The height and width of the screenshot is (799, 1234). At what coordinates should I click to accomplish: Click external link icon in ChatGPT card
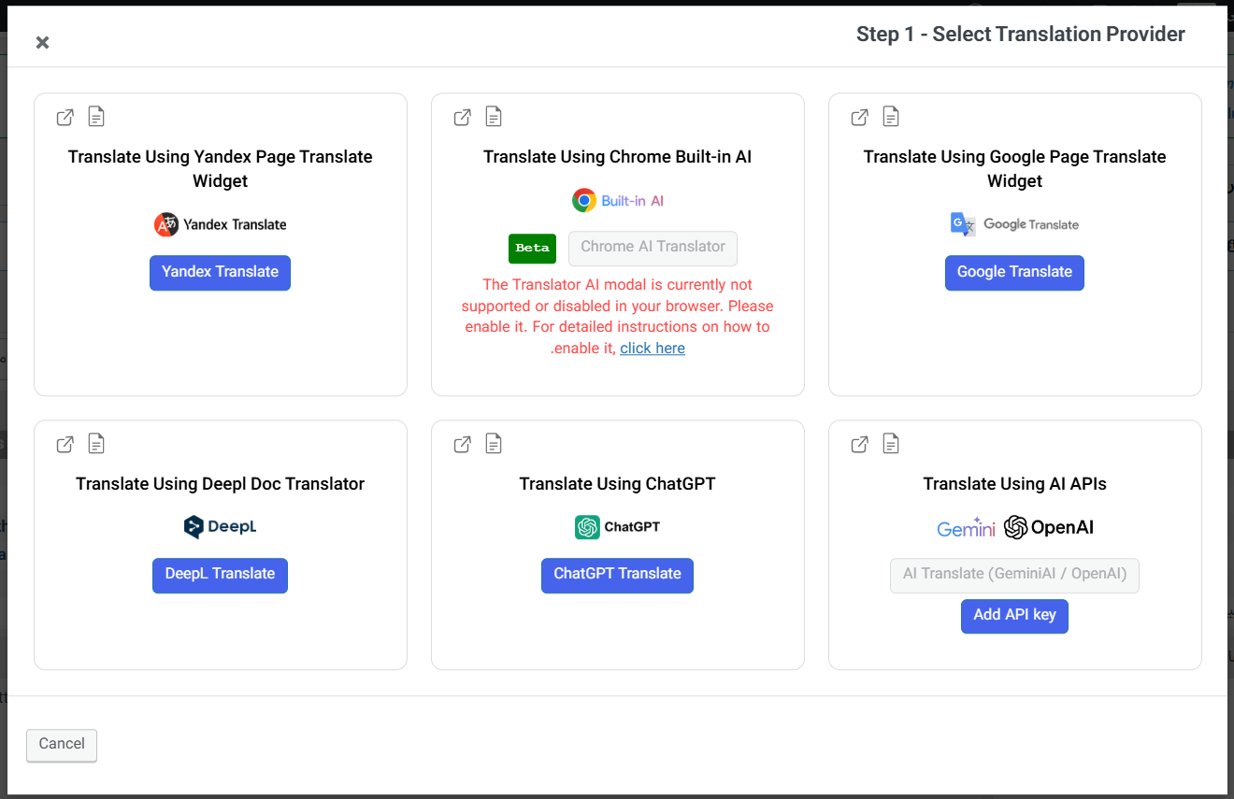point(463,444)
